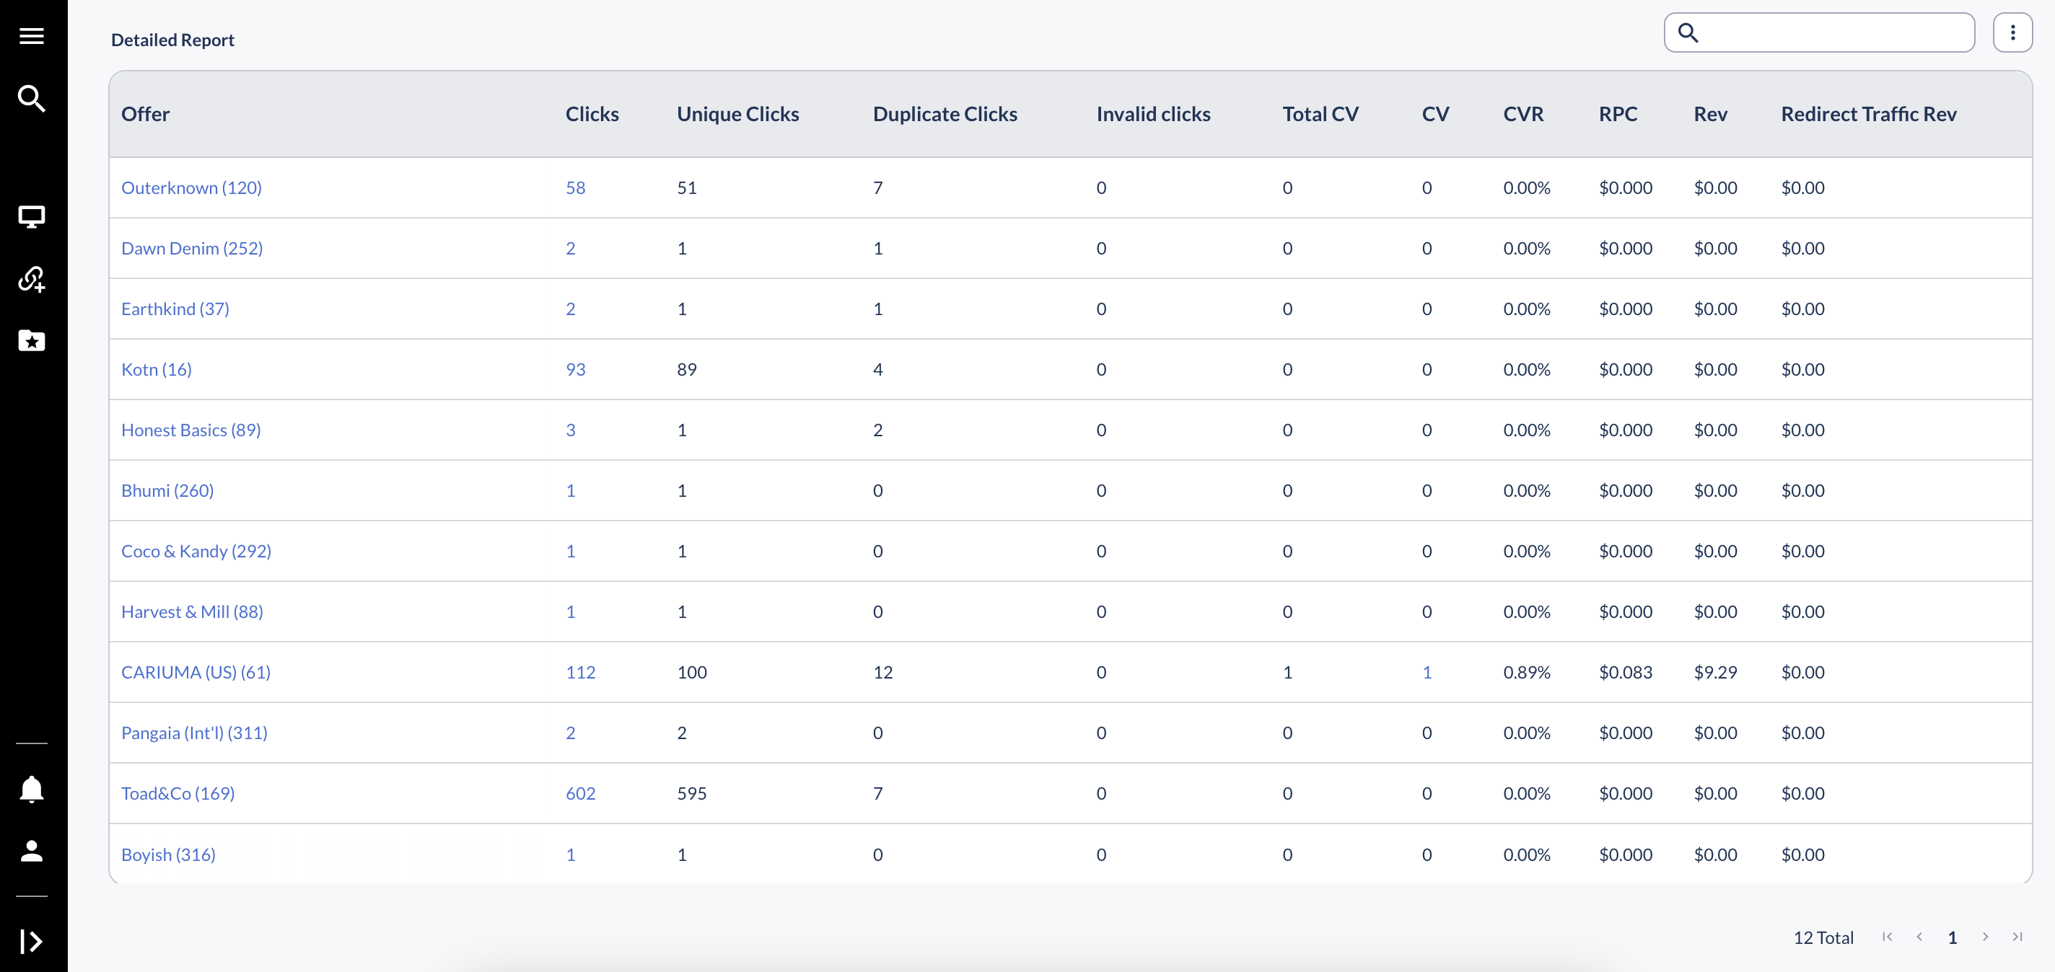The height and width of the screenshot is (972, 2055).
Task: Open the Outerknown (120) offer link
Action: point(190,187)
